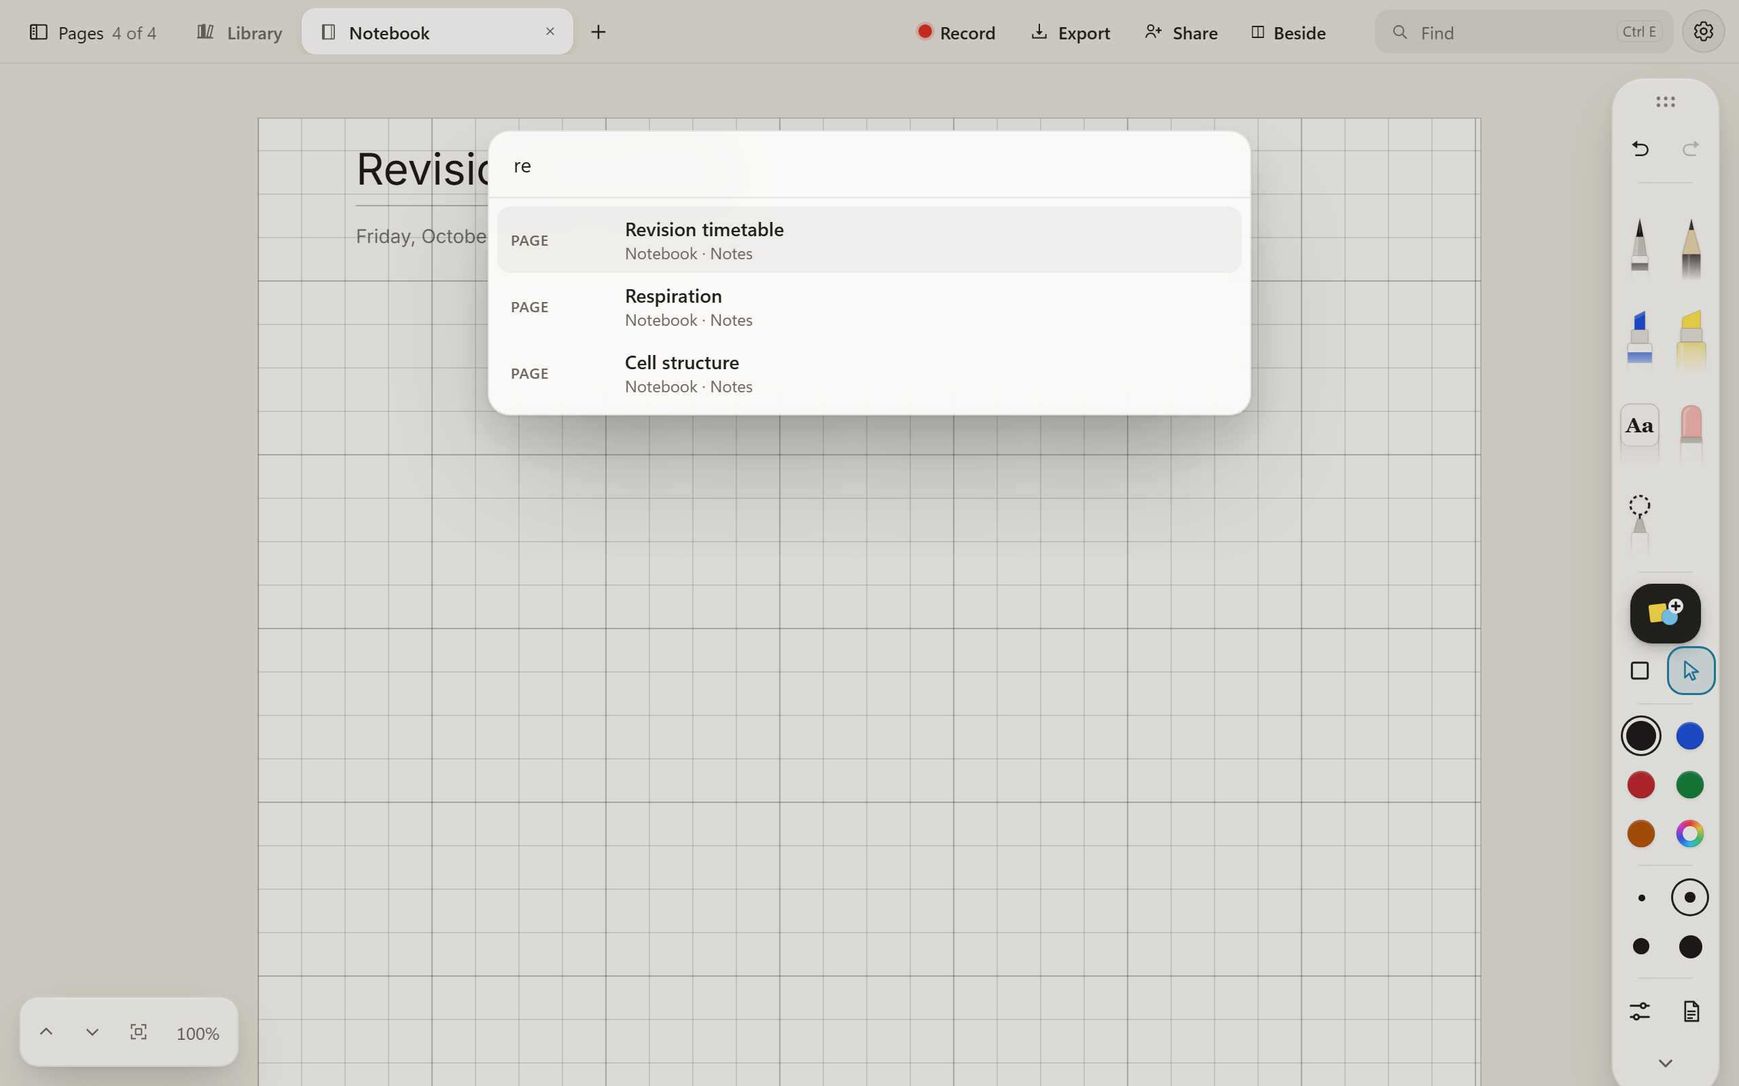
Task: Toggle the pointer cursor tool
Action: pos(1691,671)
